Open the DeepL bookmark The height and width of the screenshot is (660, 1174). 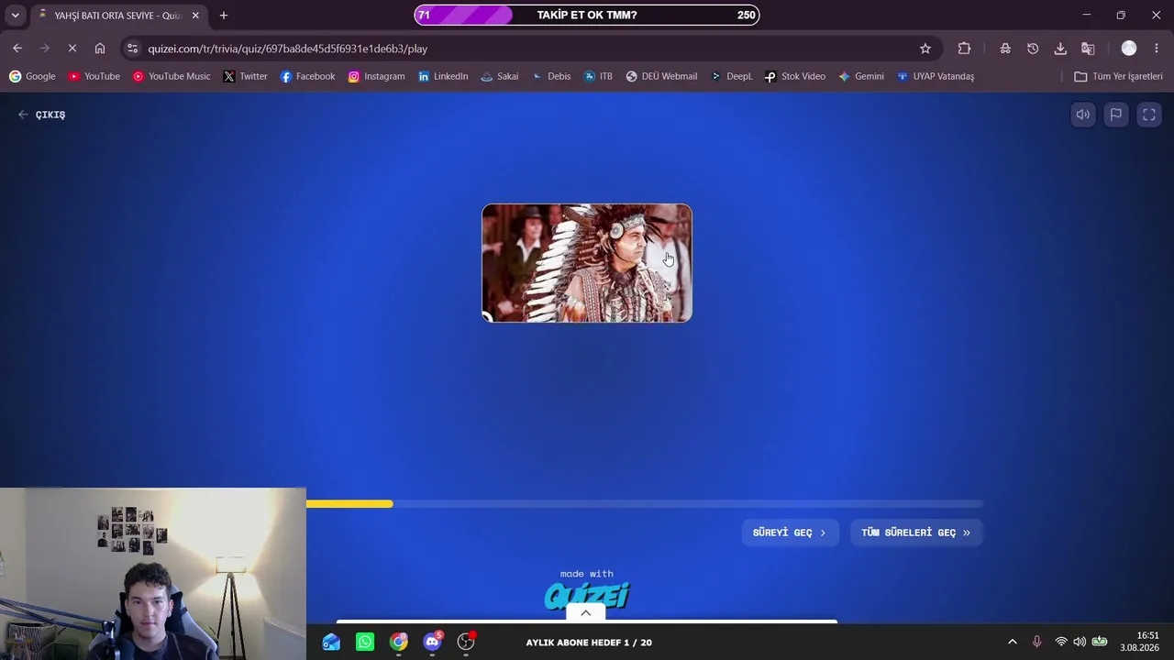[731, 76]
